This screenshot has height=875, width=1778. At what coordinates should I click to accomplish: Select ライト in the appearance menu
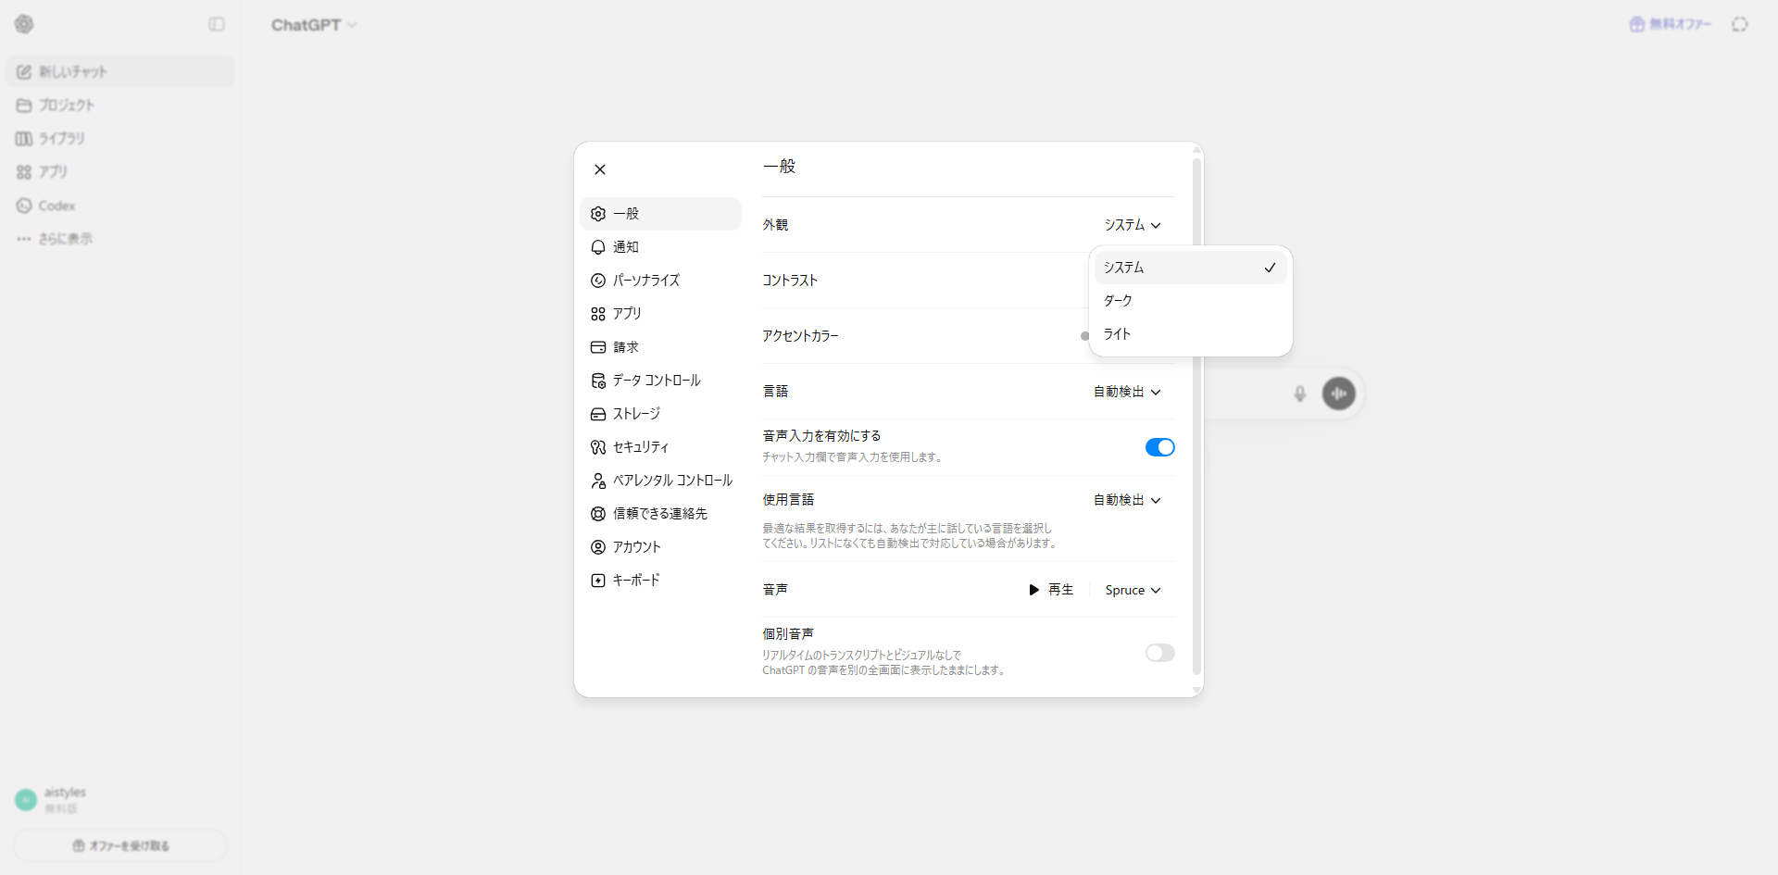click(x=1190, y=334)
